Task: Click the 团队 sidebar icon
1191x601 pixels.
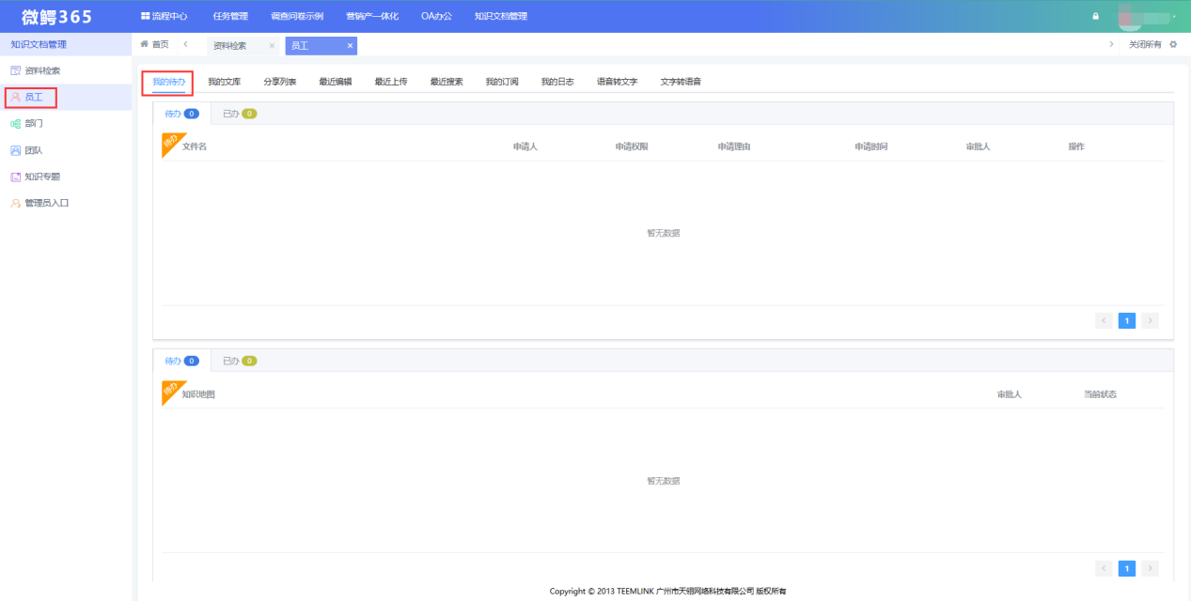Action: coord(15,149)
